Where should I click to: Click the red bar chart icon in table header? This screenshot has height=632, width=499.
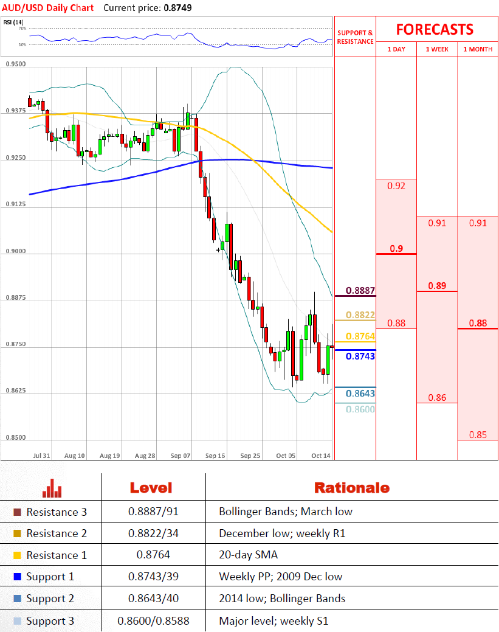tap(52, 488)
